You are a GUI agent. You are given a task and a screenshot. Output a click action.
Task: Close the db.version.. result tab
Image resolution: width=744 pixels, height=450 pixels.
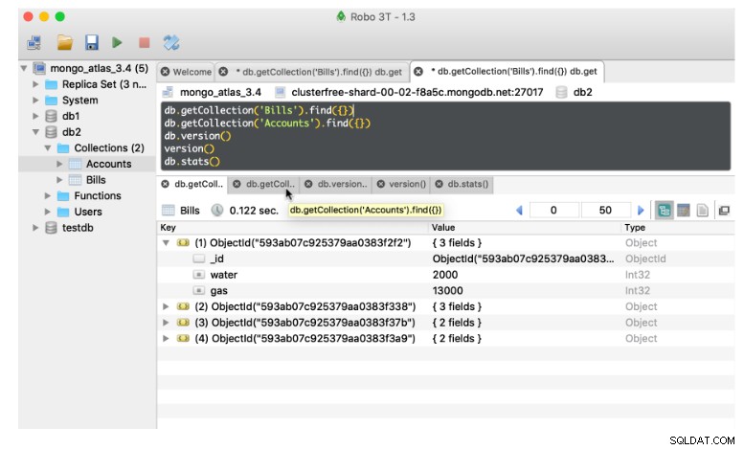click(x=308, y=184)
